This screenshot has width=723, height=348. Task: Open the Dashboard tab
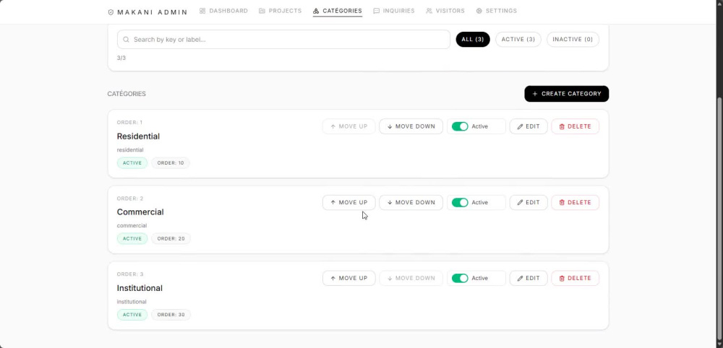(223, 11)
